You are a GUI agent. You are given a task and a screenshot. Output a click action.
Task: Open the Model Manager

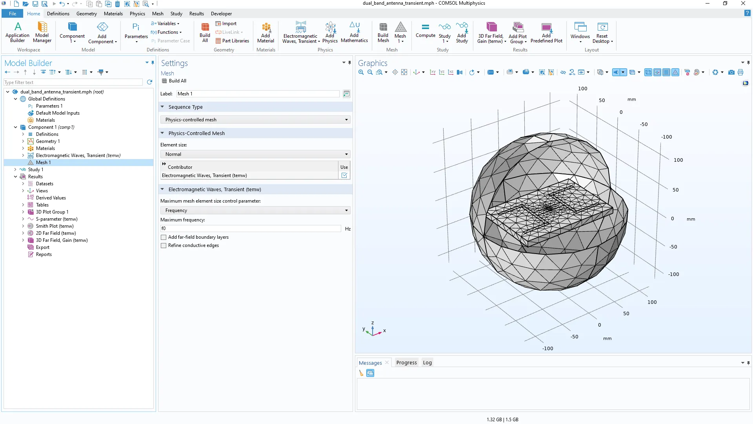tap(42, 32)
